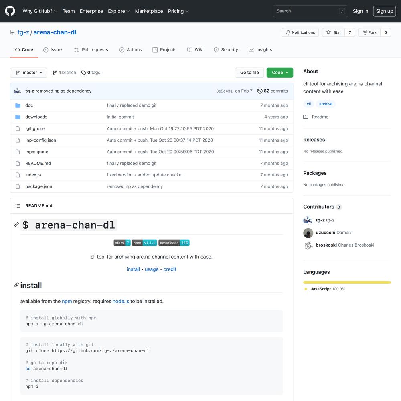Screen dimensions: 401x401
Task: Click the Notifications button
Action: click(300, 33)
